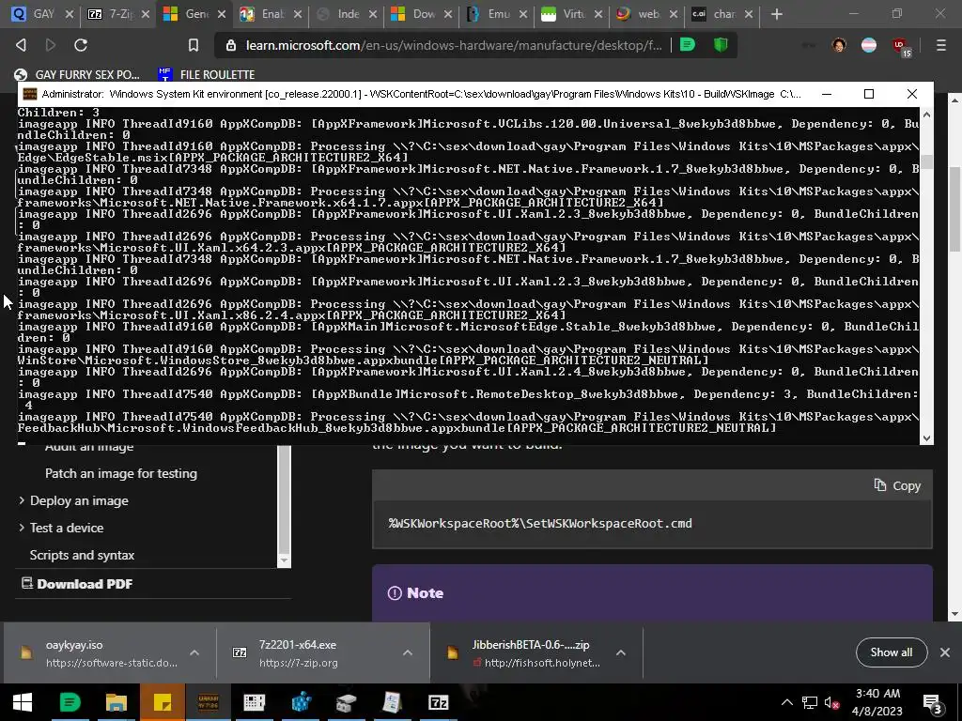Click the console scrollbar up arrow
Viewport: 962px width, 721px height.
point(926,115)
